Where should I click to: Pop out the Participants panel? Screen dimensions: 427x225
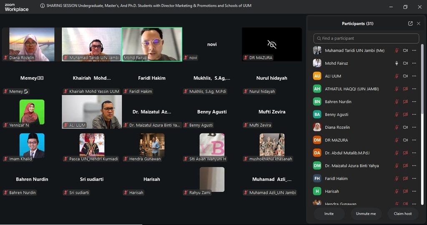click(410, 24)
